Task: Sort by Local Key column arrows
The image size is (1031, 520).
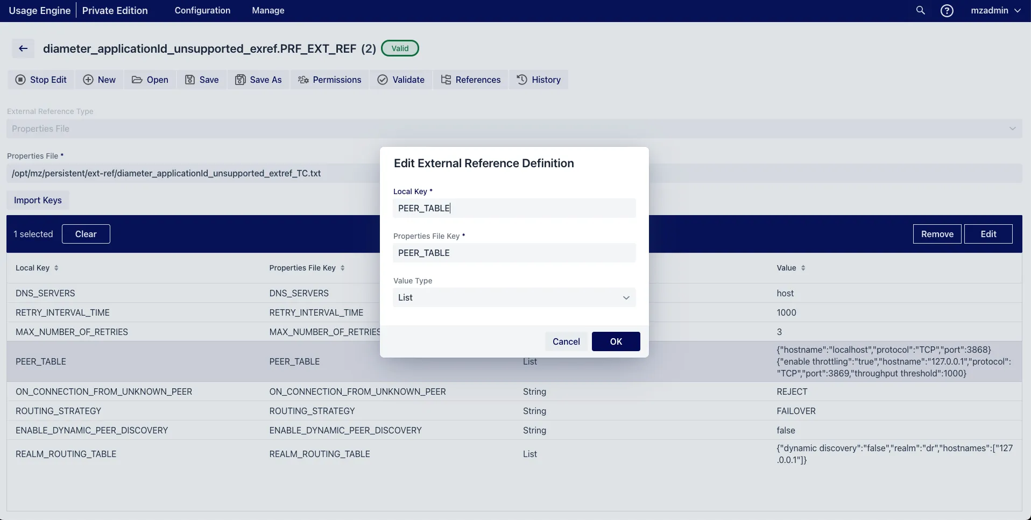Action: pyautogui.click(x=56, y=268)
